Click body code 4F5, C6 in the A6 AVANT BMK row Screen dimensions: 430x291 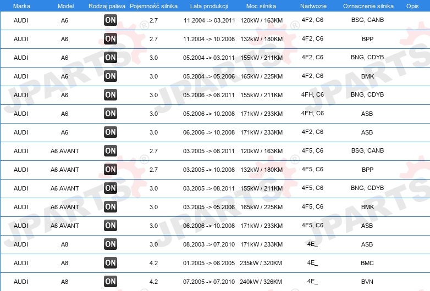312,206
